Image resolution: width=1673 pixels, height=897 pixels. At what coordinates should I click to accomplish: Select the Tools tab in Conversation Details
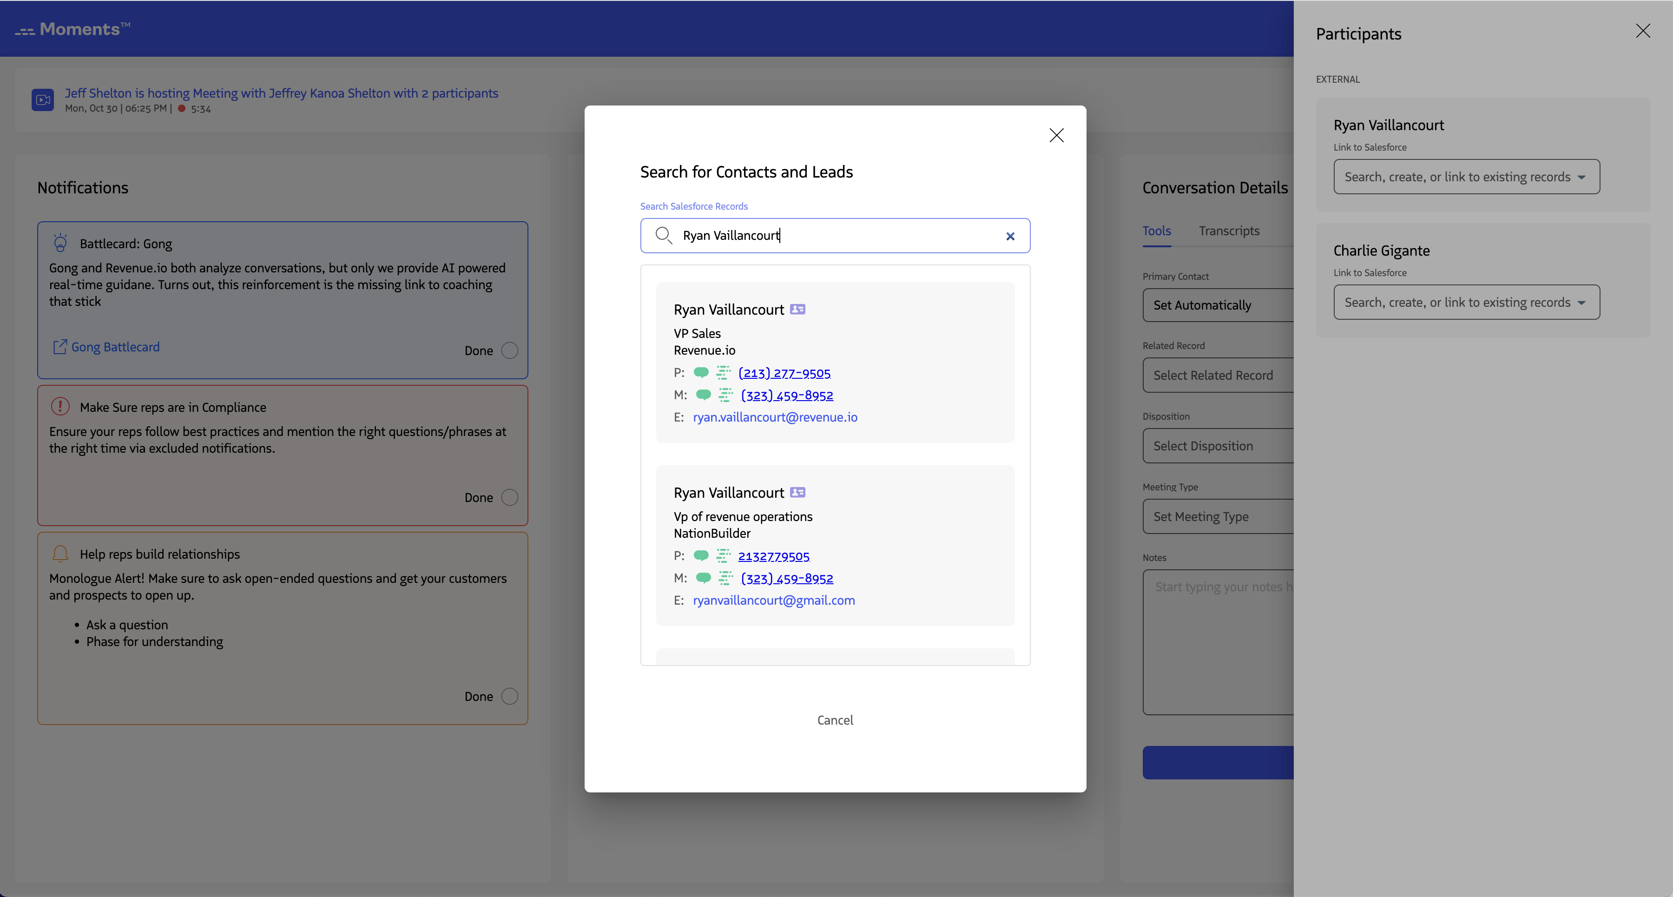1157,231
